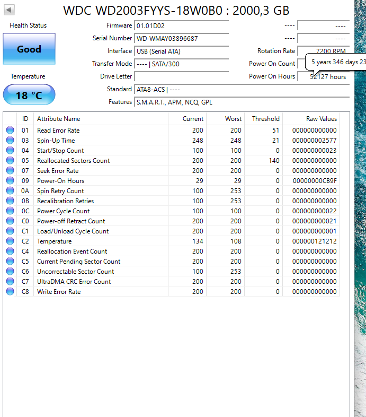The height and width of the screenshot is (417, 366).
Task: Select status icon for Spin-Up Time
Action: coord(10,141)
